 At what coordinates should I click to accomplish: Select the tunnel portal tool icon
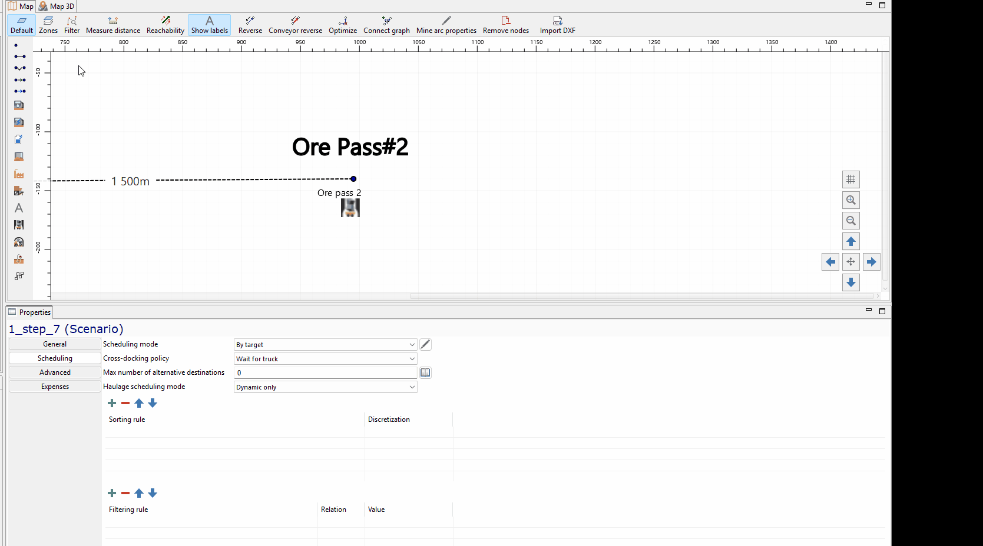click(19, 242)
